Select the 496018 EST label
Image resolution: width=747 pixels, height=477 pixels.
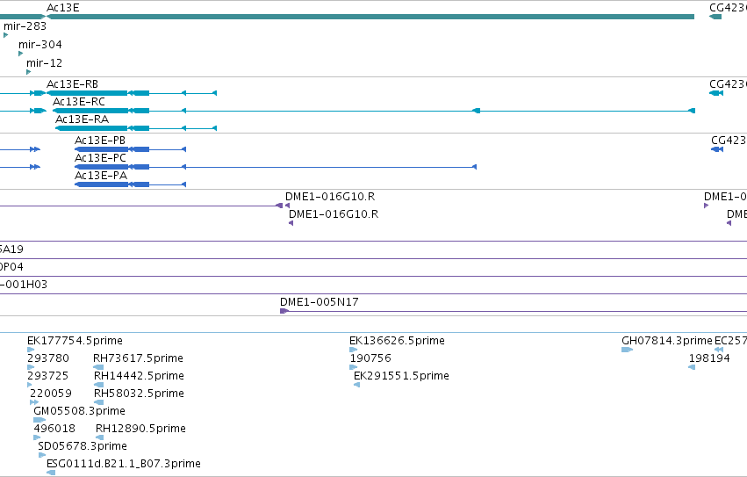[54, 429]
